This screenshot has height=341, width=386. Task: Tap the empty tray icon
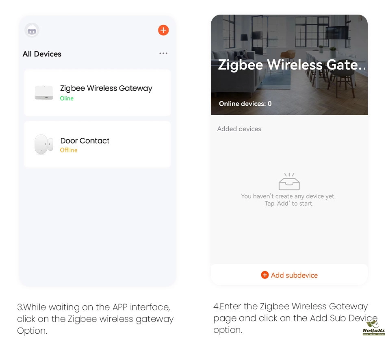pyautogui.click(x=289, y=182)
